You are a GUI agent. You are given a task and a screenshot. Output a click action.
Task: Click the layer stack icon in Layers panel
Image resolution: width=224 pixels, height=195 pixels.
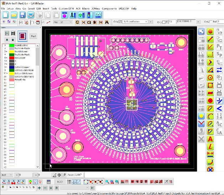click(22, 36)
